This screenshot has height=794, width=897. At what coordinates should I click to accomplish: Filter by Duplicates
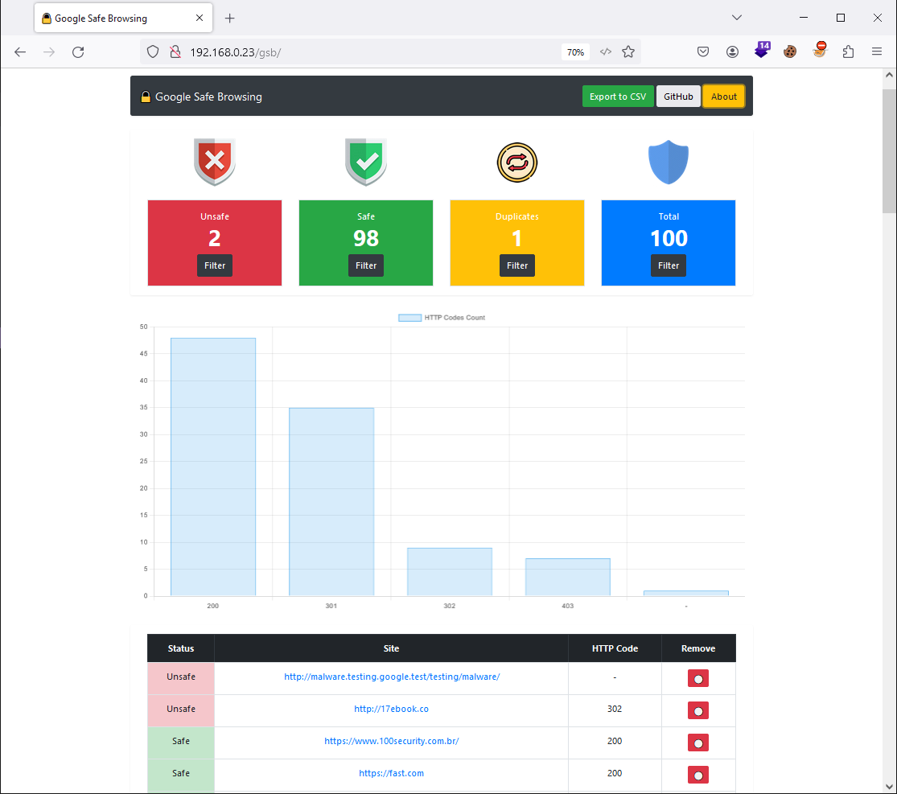pos(517,265)
